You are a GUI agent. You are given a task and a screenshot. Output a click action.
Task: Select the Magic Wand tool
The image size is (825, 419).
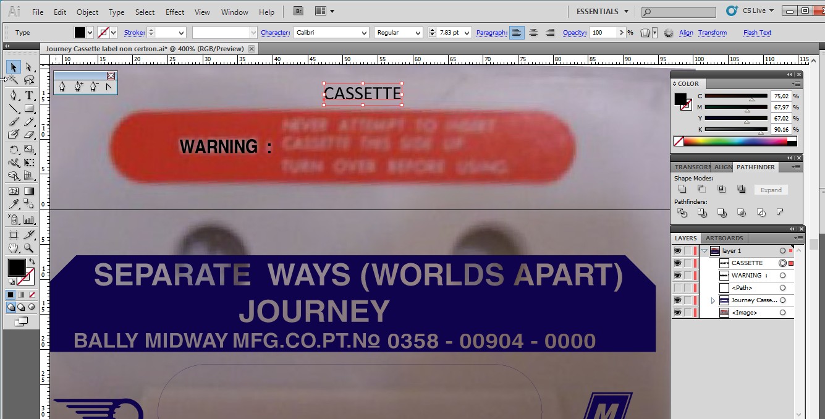tap(14, 80)
